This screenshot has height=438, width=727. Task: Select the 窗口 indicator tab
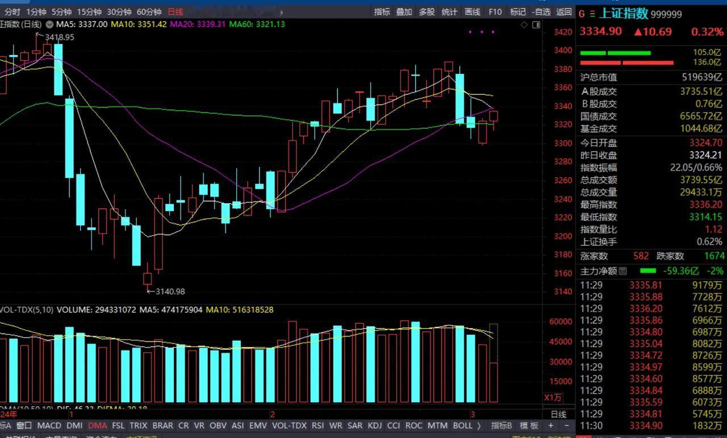coord(24,425)
